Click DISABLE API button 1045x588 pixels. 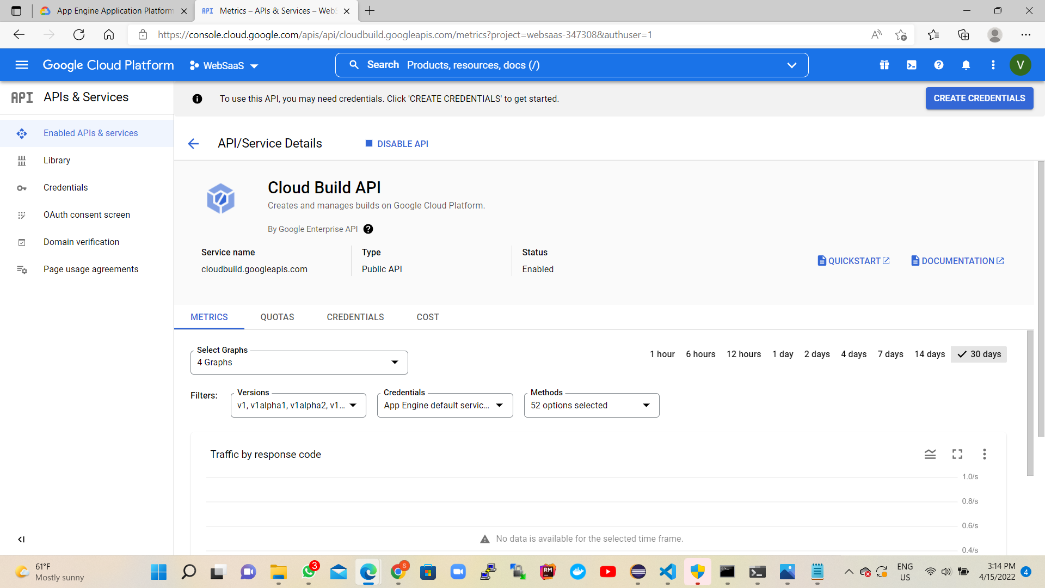(x=397, y=144)
